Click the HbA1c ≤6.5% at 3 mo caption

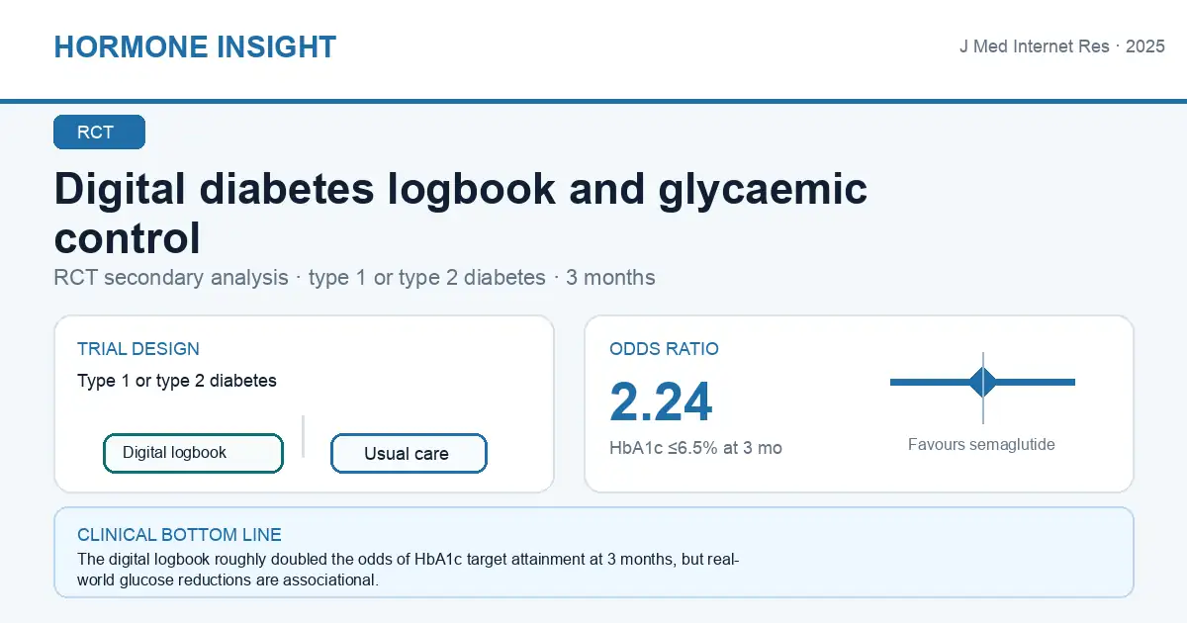[695, 448]
